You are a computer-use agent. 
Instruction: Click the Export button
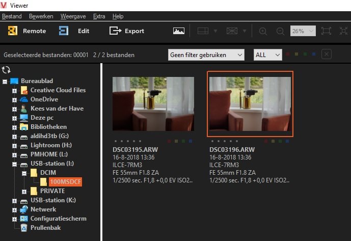(127, 31)
